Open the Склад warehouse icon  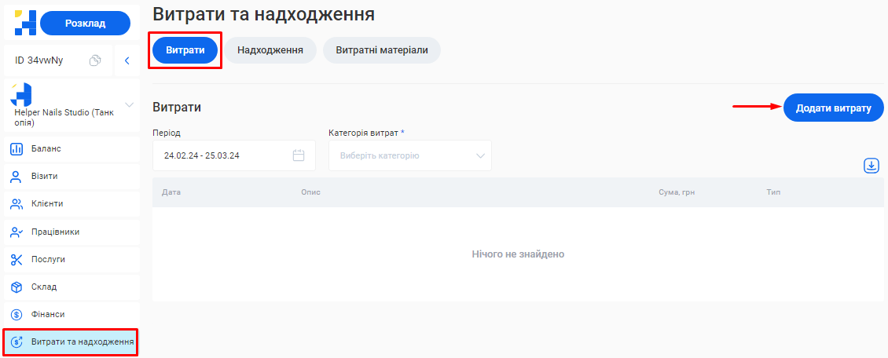pyautogui.click(x=17, y=287)
